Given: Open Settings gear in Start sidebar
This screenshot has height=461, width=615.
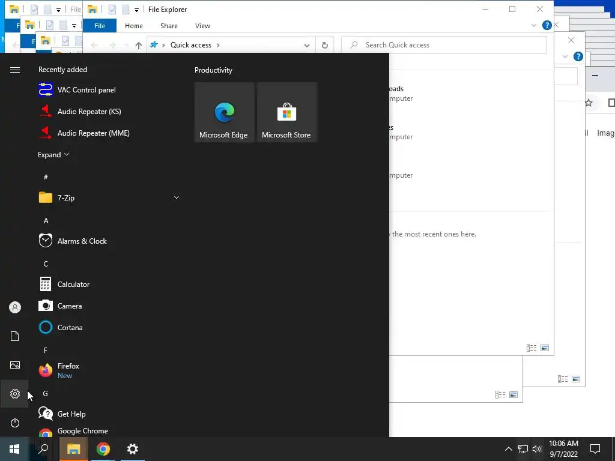Looking at the screenshot, I should pos(15,394).
